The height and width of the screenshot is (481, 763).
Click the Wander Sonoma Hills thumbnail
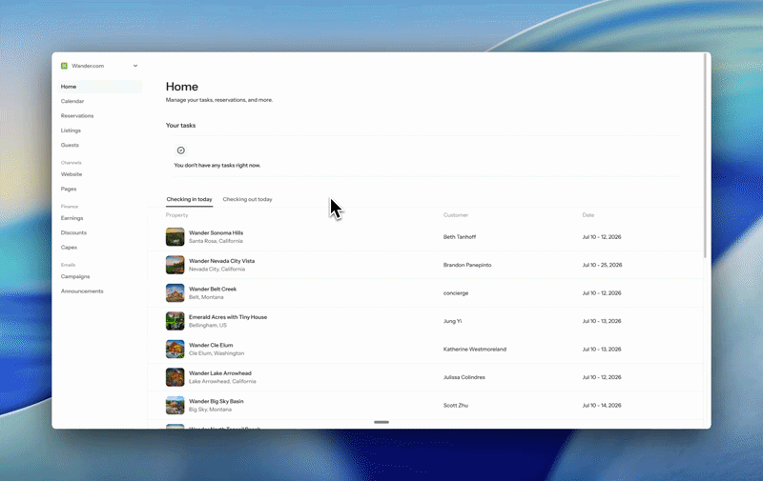coord(175,236)
